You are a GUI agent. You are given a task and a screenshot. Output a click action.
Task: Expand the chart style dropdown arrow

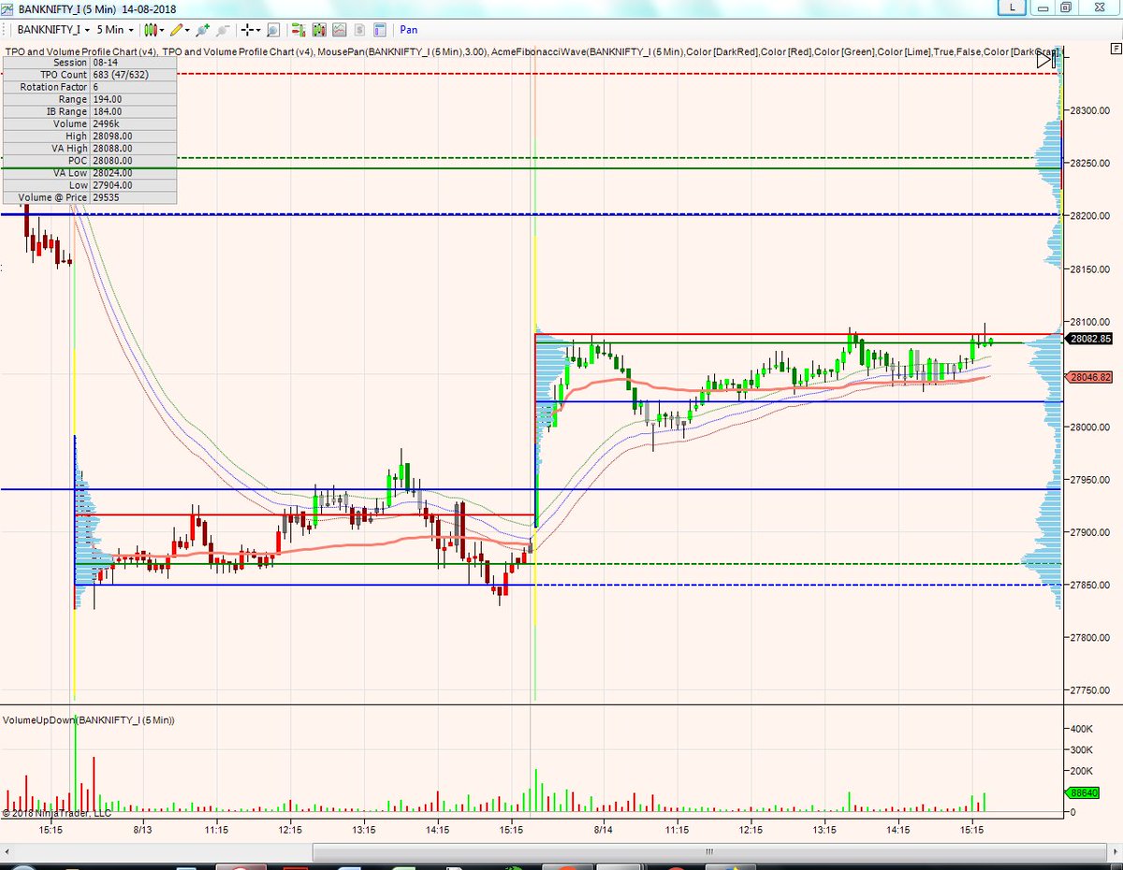click(162, 30)
